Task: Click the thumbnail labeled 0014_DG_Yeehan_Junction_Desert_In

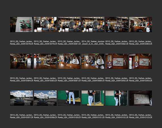Action: (x=93, y=24)
